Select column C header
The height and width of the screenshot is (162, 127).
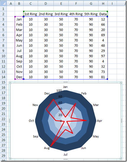pyautogui.click(x=31, y=4)
